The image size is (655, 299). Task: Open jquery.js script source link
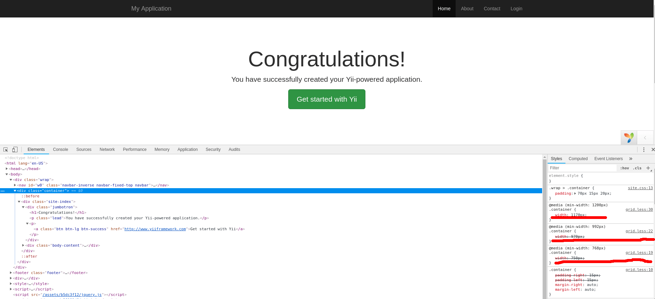72,295
